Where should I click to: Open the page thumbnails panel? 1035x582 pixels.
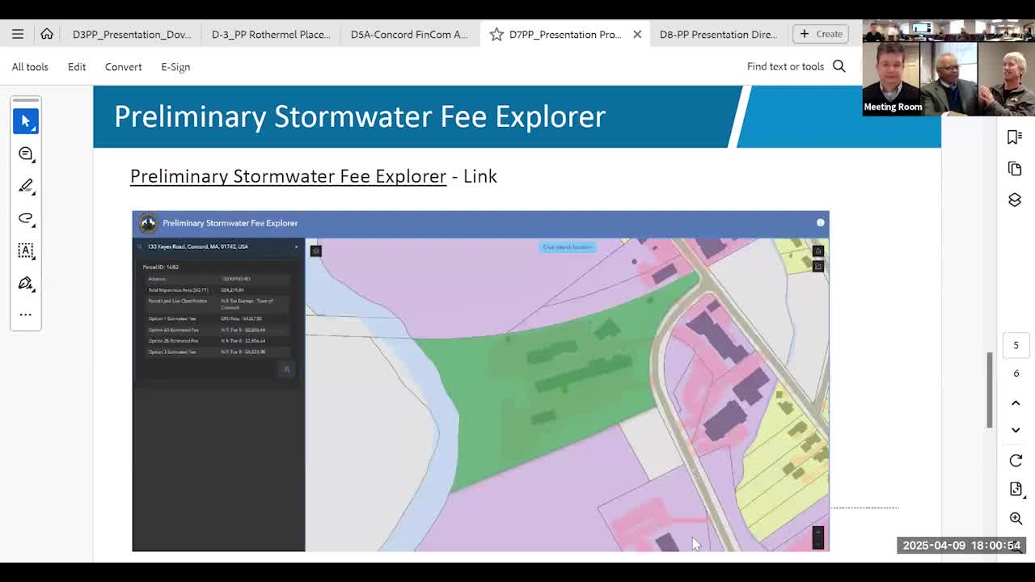[x=1015, y=168]
